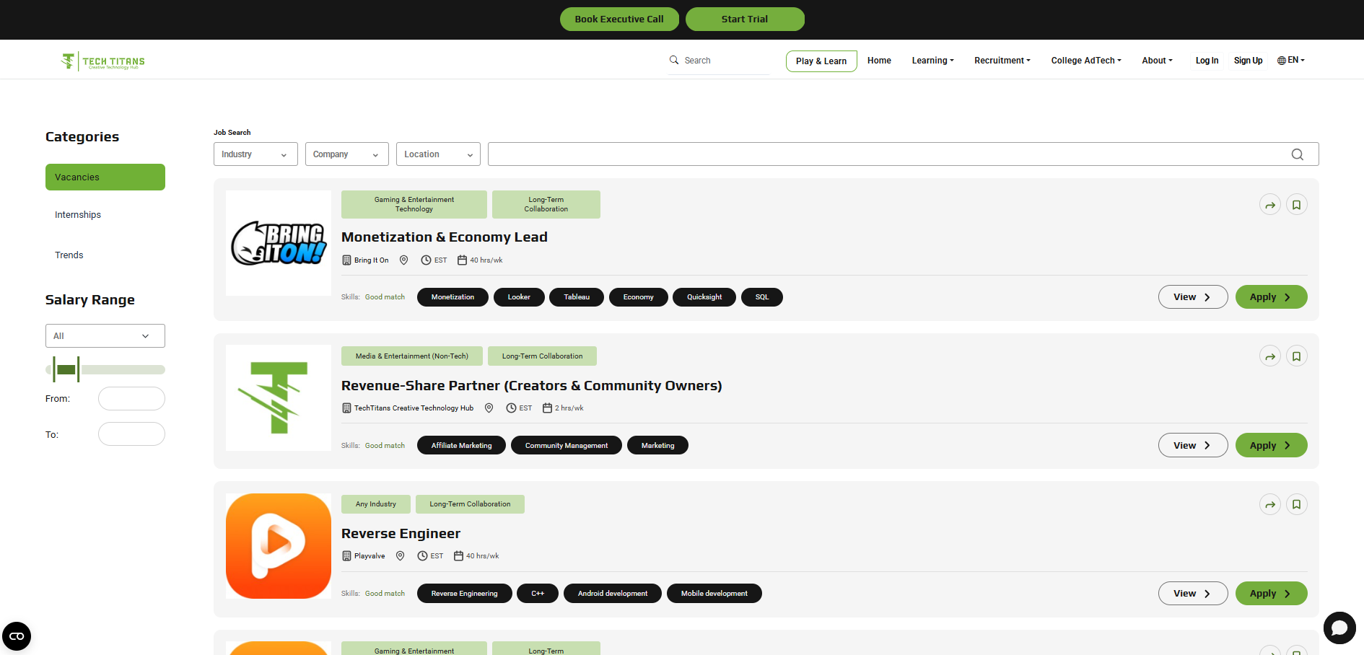
Task: Click the Tech Titans logo in the header
Action: 102,61
